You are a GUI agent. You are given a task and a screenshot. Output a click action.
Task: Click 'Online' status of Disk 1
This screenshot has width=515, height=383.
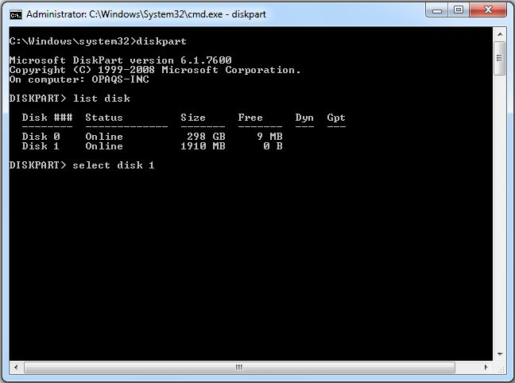104,146
